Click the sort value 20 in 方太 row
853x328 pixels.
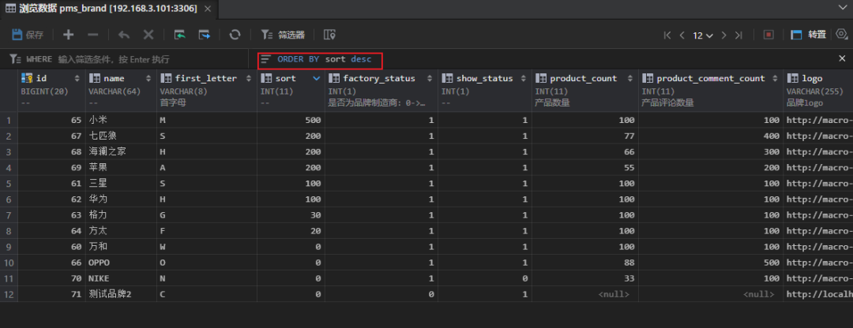(x=291, y=231)
